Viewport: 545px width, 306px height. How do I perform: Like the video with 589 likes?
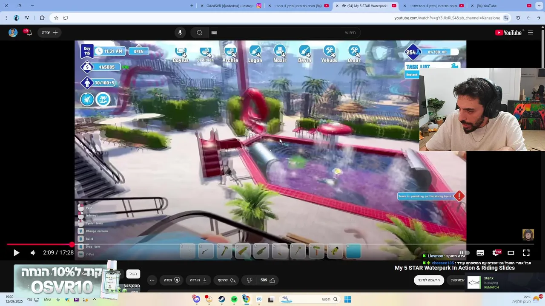click(x=268, y=280)
